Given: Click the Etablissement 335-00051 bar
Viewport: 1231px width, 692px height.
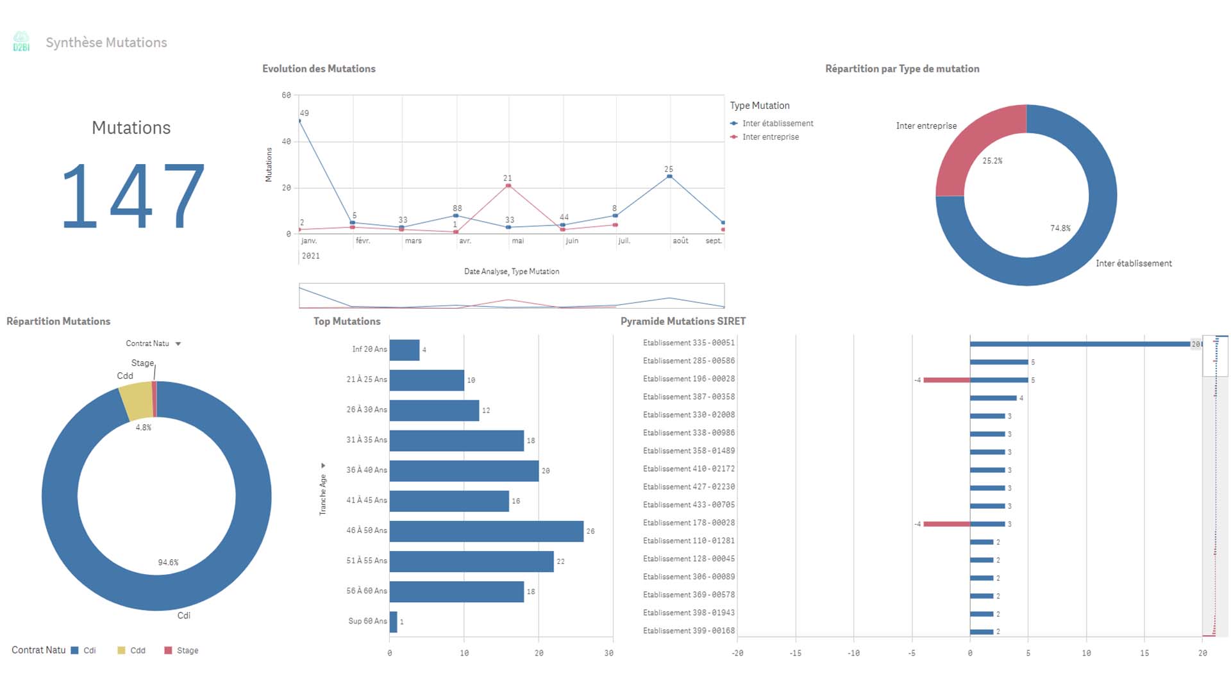Looking at the screenshot, I should tap(1080, 344).
